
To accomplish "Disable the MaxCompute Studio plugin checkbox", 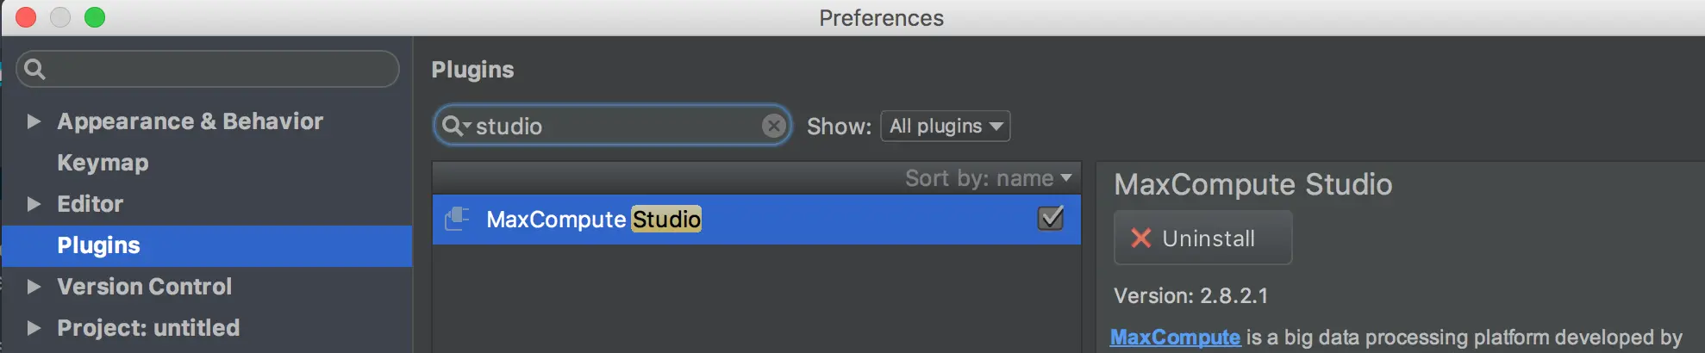I will pyautogui.click(x=1051, y=219).
